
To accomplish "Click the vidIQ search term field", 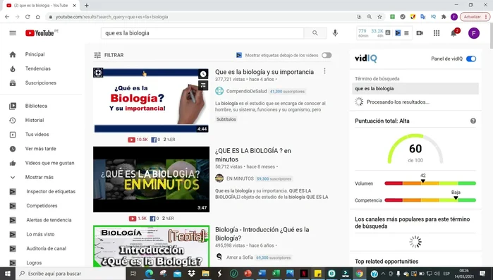I will pos(415,89).
